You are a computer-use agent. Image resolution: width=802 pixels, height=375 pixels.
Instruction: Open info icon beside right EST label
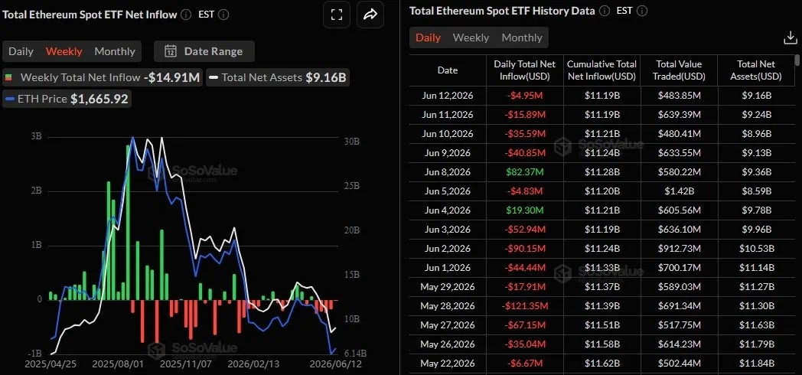[x=642, y=11]
